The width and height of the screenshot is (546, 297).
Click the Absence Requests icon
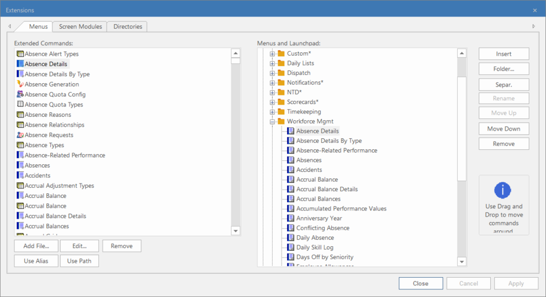pos(20,135)
